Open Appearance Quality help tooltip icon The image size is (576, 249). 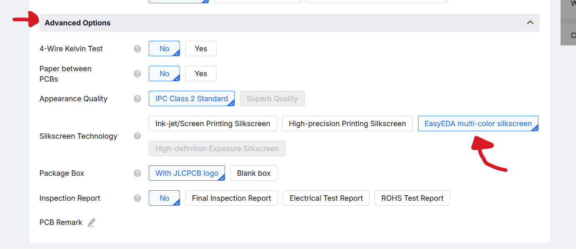pos(137,99)
